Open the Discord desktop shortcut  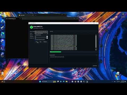[2, 41]
